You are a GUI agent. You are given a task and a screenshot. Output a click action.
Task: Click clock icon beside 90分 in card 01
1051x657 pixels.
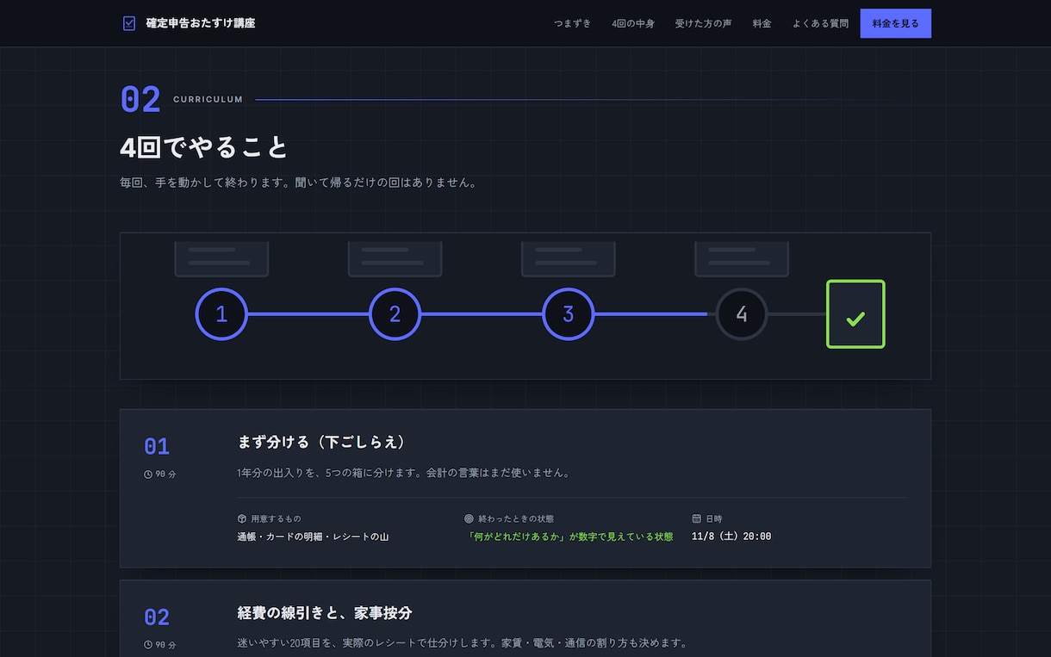tap(148, 474)
